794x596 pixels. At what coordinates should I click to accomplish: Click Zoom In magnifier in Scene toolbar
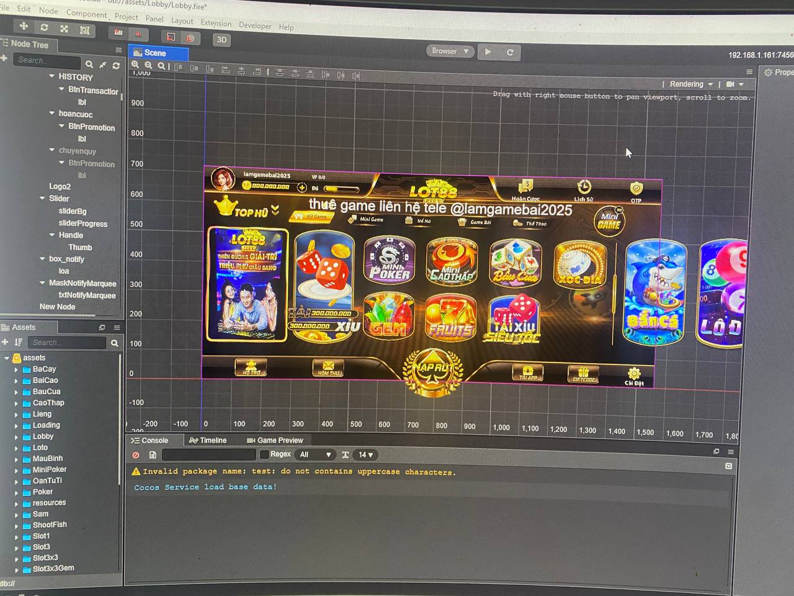(135, 65)
